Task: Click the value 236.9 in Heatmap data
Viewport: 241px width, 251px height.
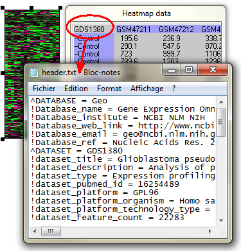Action: 172,39
